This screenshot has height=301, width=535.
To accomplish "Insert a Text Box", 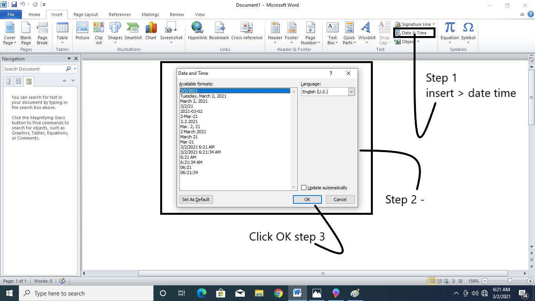I will [x=333, y=34].
